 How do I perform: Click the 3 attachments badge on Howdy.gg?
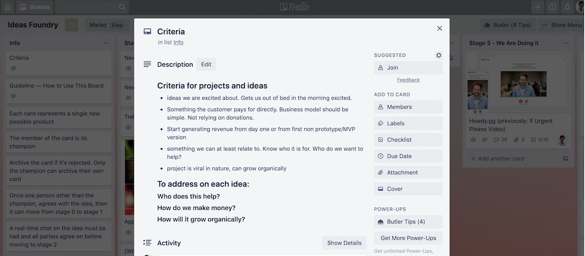click(519, 140)
